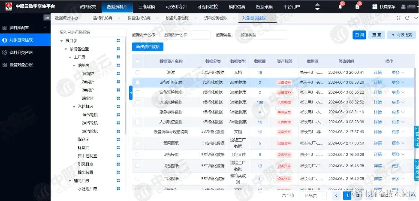Collapse the 汽轮机房 tree arrow
This screenshot has width=419, height=201.
tap(74, 107)
